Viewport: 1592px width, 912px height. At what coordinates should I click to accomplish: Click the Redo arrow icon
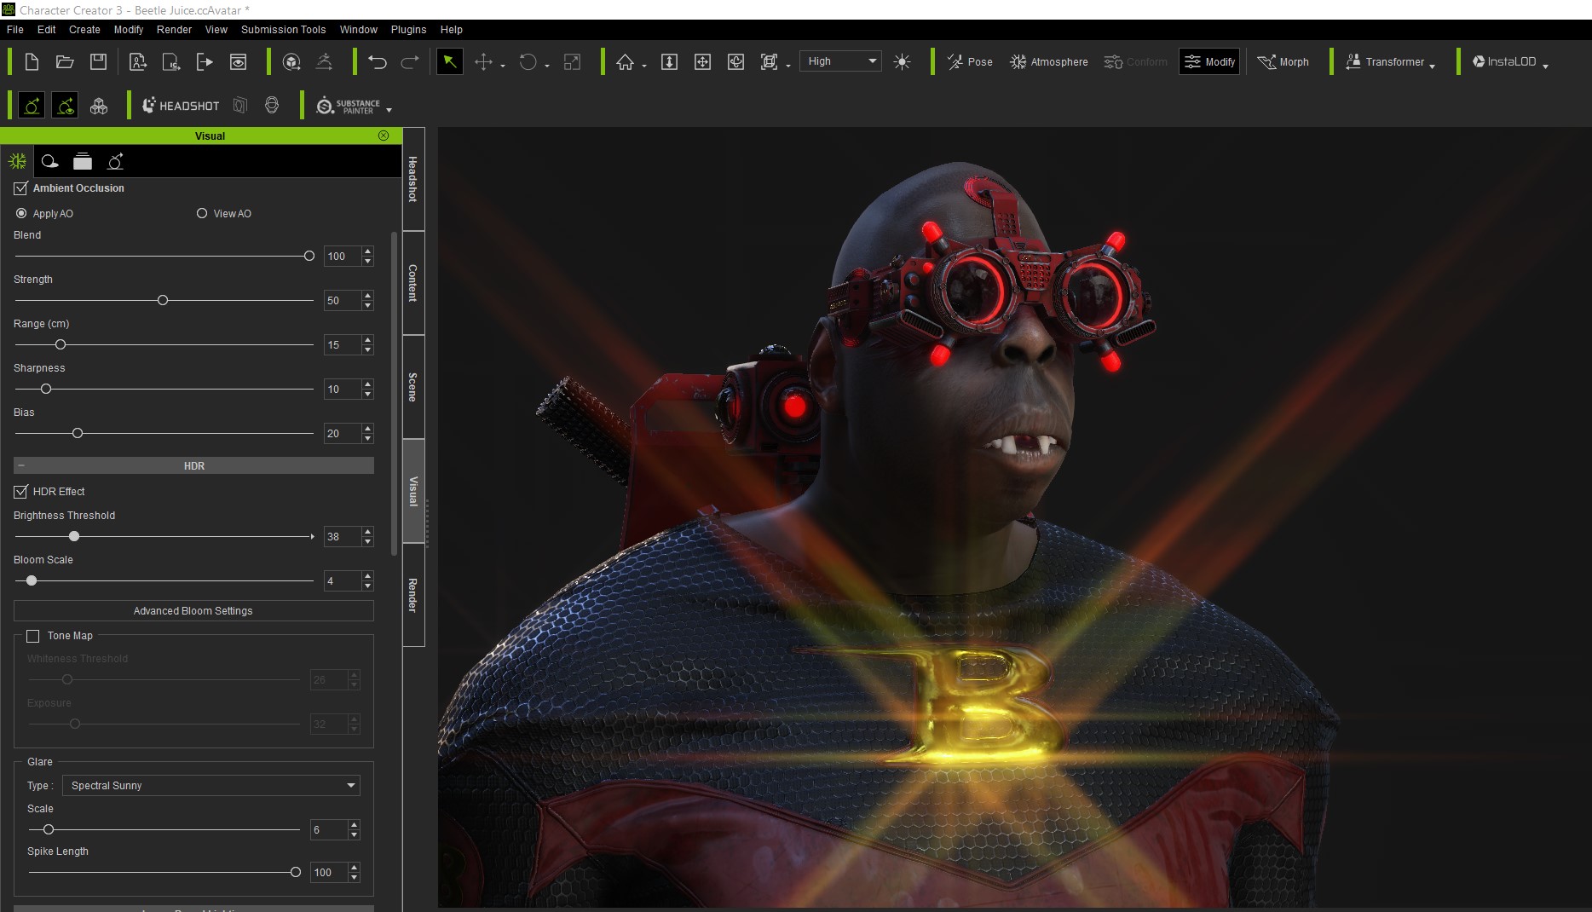pyautogui.click(x=410, y=61)
